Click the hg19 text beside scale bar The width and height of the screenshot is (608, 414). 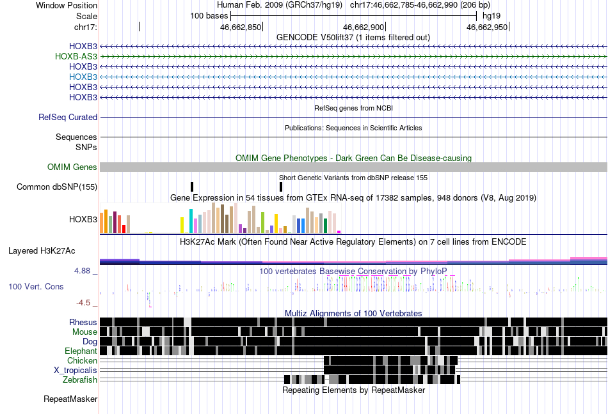pos(492,16)
